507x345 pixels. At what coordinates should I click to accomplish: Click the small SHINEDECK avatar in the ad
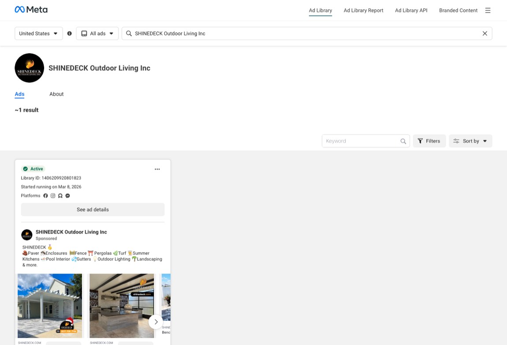pyautogui.click(x=27, y=235)
